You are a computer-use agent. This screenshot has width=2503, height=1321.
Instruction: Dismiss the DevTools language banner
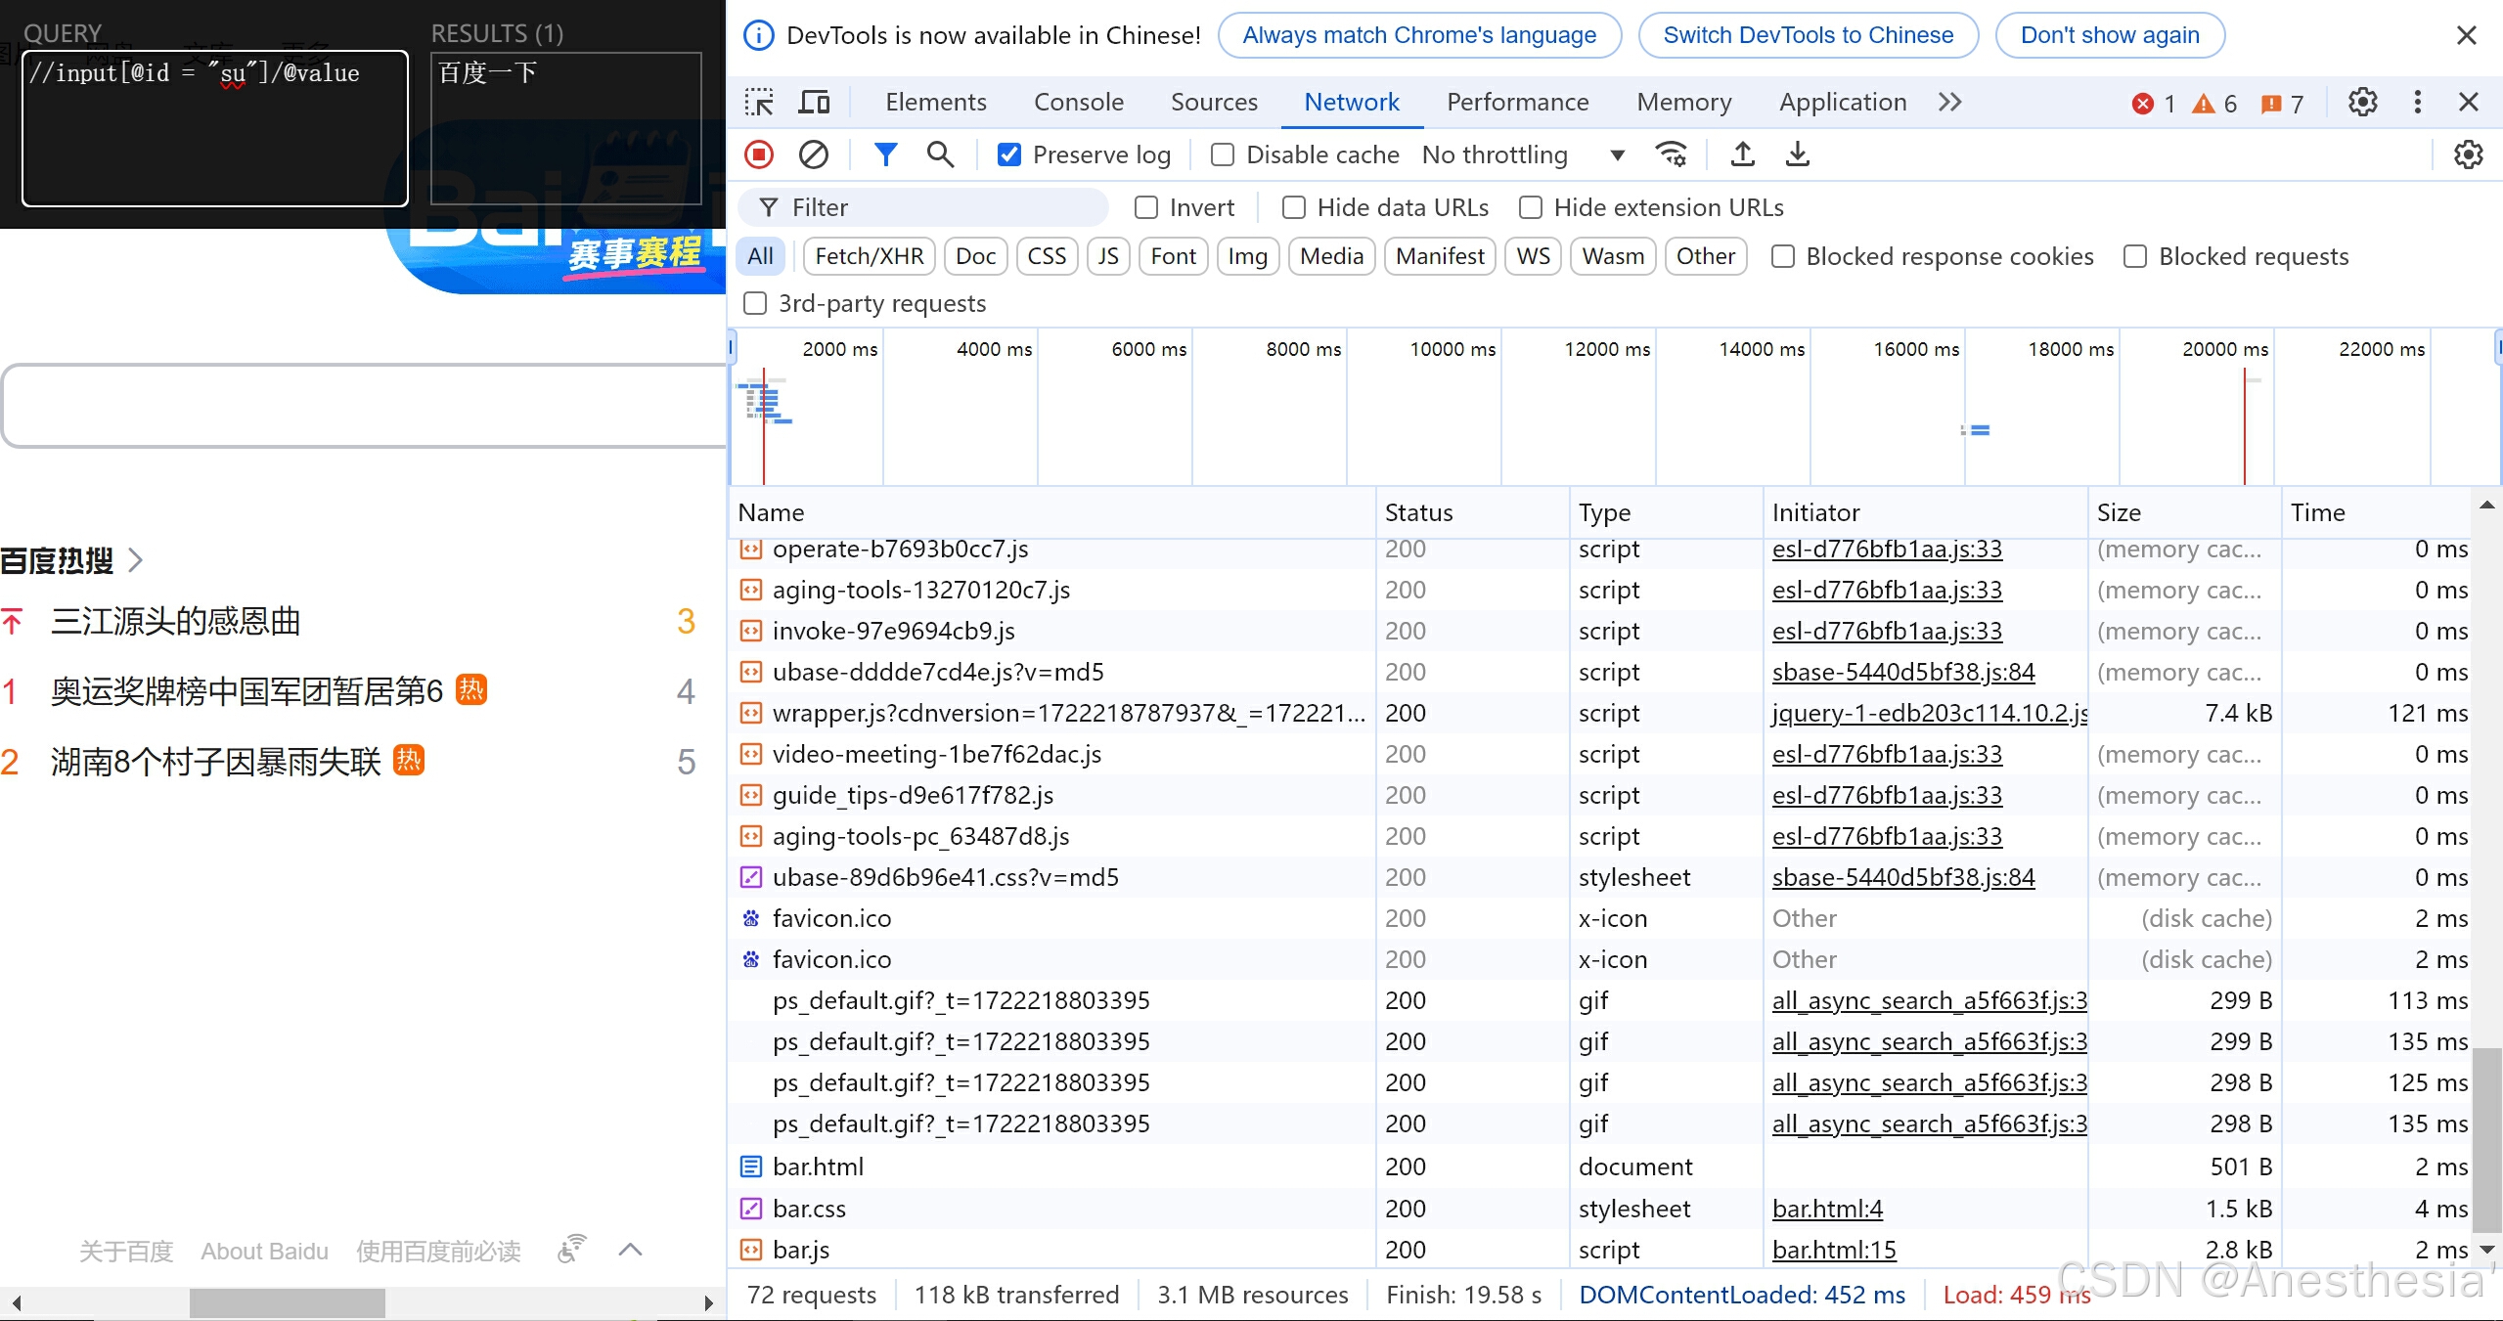[2466, 35]
